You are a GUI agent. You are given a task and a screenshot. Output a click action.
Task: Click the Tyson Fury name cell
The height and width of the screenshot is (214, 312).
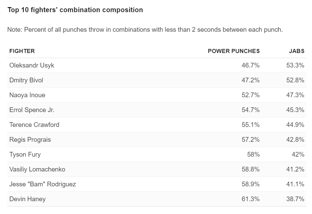point(25,155)
